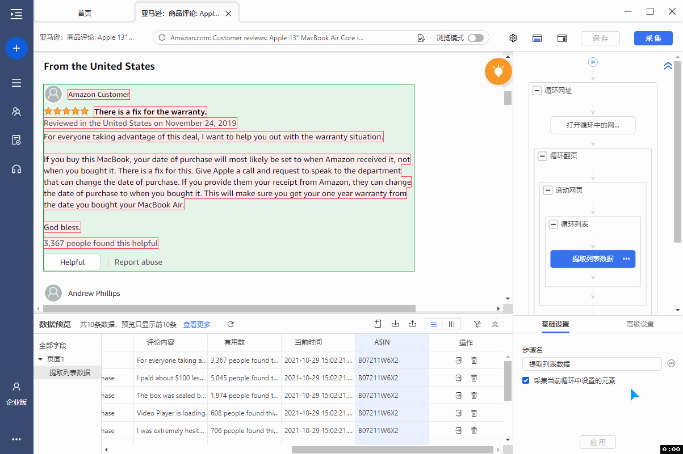Click the 查看更多 link

(196, 325)
